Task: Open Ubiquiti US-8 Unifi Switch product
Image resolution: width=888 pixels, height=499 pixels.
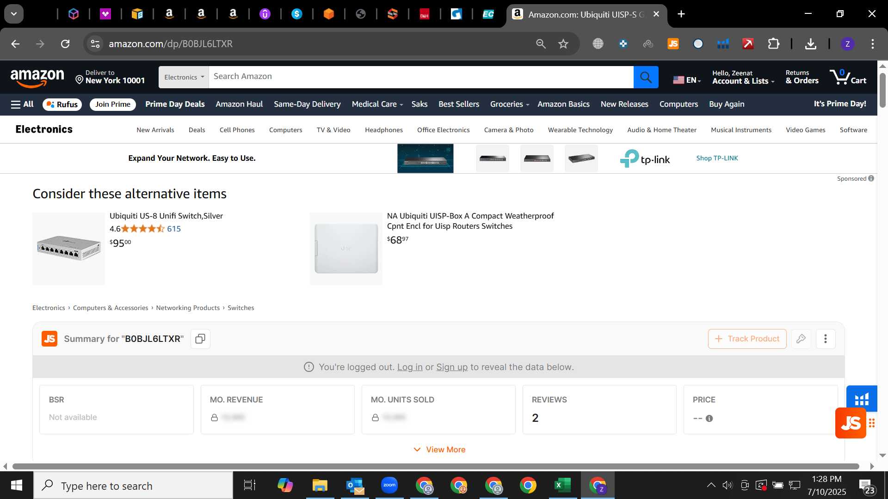Action: coord(166,216)
